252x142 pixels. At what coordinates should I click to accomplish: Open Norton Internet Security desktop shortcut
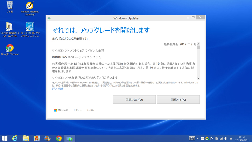click(x=30, y=7)
